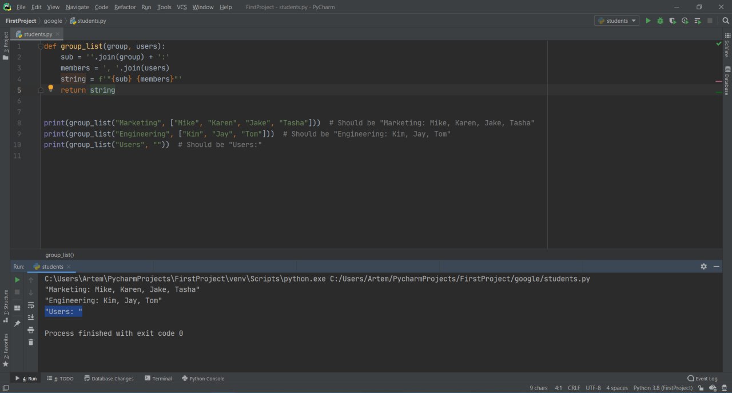The height and width of the screenshot is (393, 732).
Task: Click students.py in the navigation breadcrumb
Action: (x=88, y=21)
